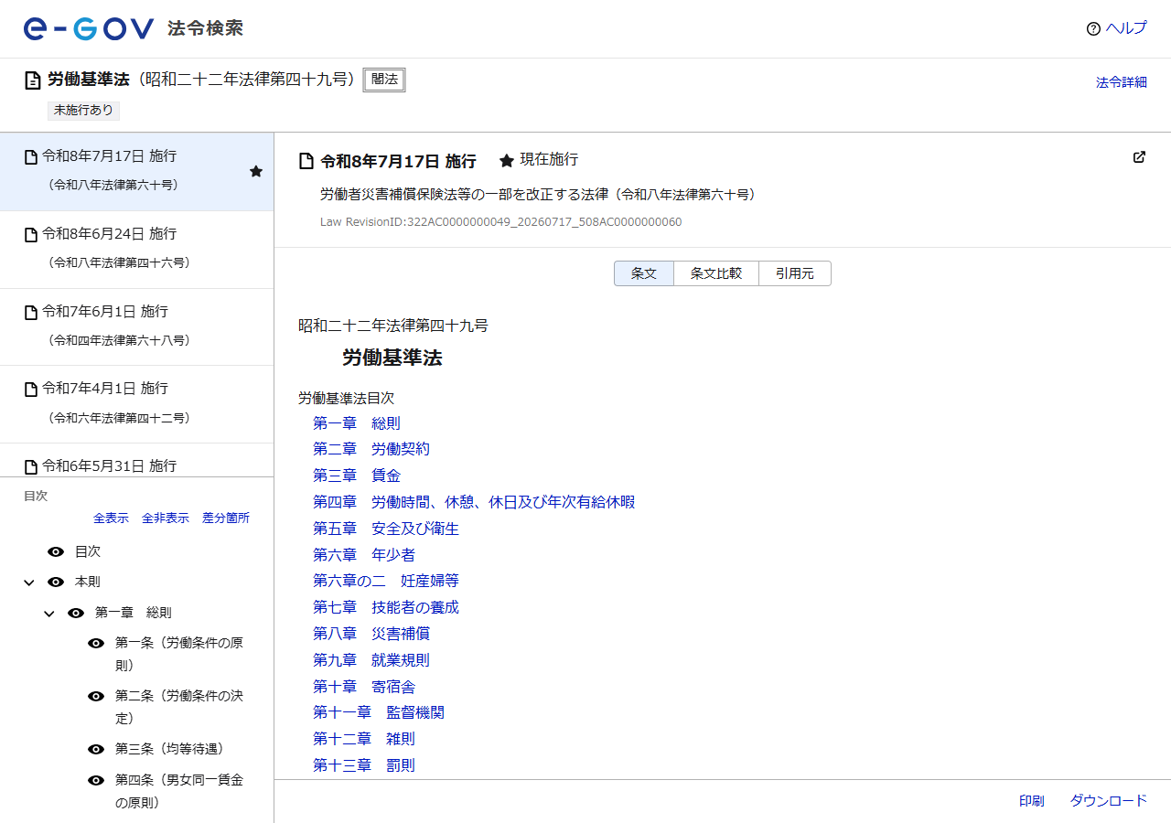Click document icon next to 労働基準法 title
The image size is (1171, 823).
coord(32,80)
